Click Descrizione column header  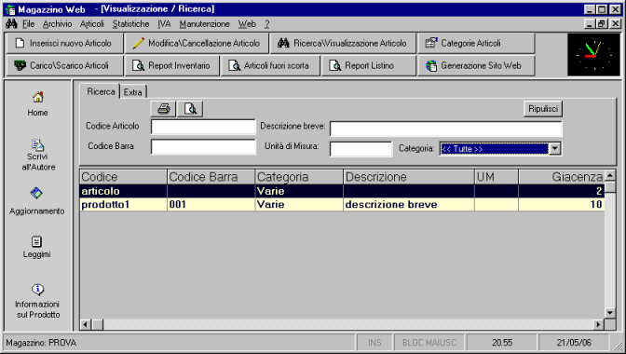pos(409,177)
